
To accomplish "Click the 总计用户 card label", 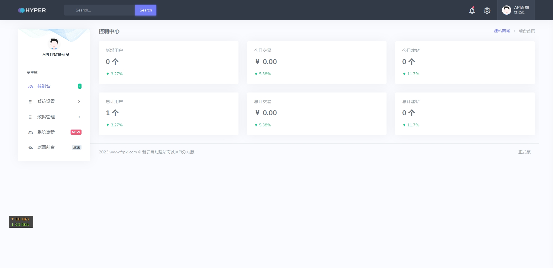I will click(x=114, y=101).
